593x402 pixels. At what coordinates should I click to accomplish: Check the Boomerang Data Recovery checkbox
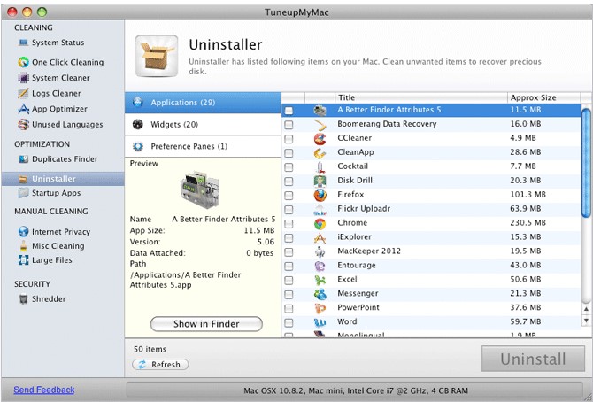click(x=289, y=125)
